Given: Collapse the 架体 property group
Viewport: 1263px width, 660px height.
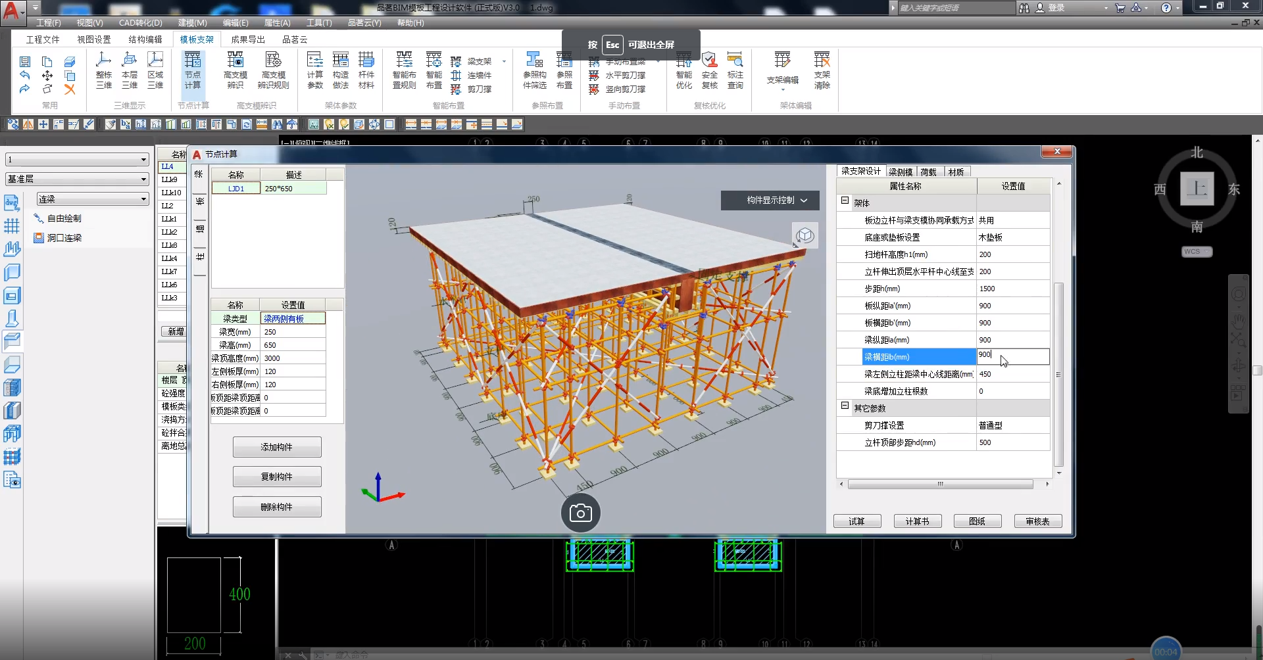Looking at the screenshot, I should pyautogui.click(x=845, y=201).
